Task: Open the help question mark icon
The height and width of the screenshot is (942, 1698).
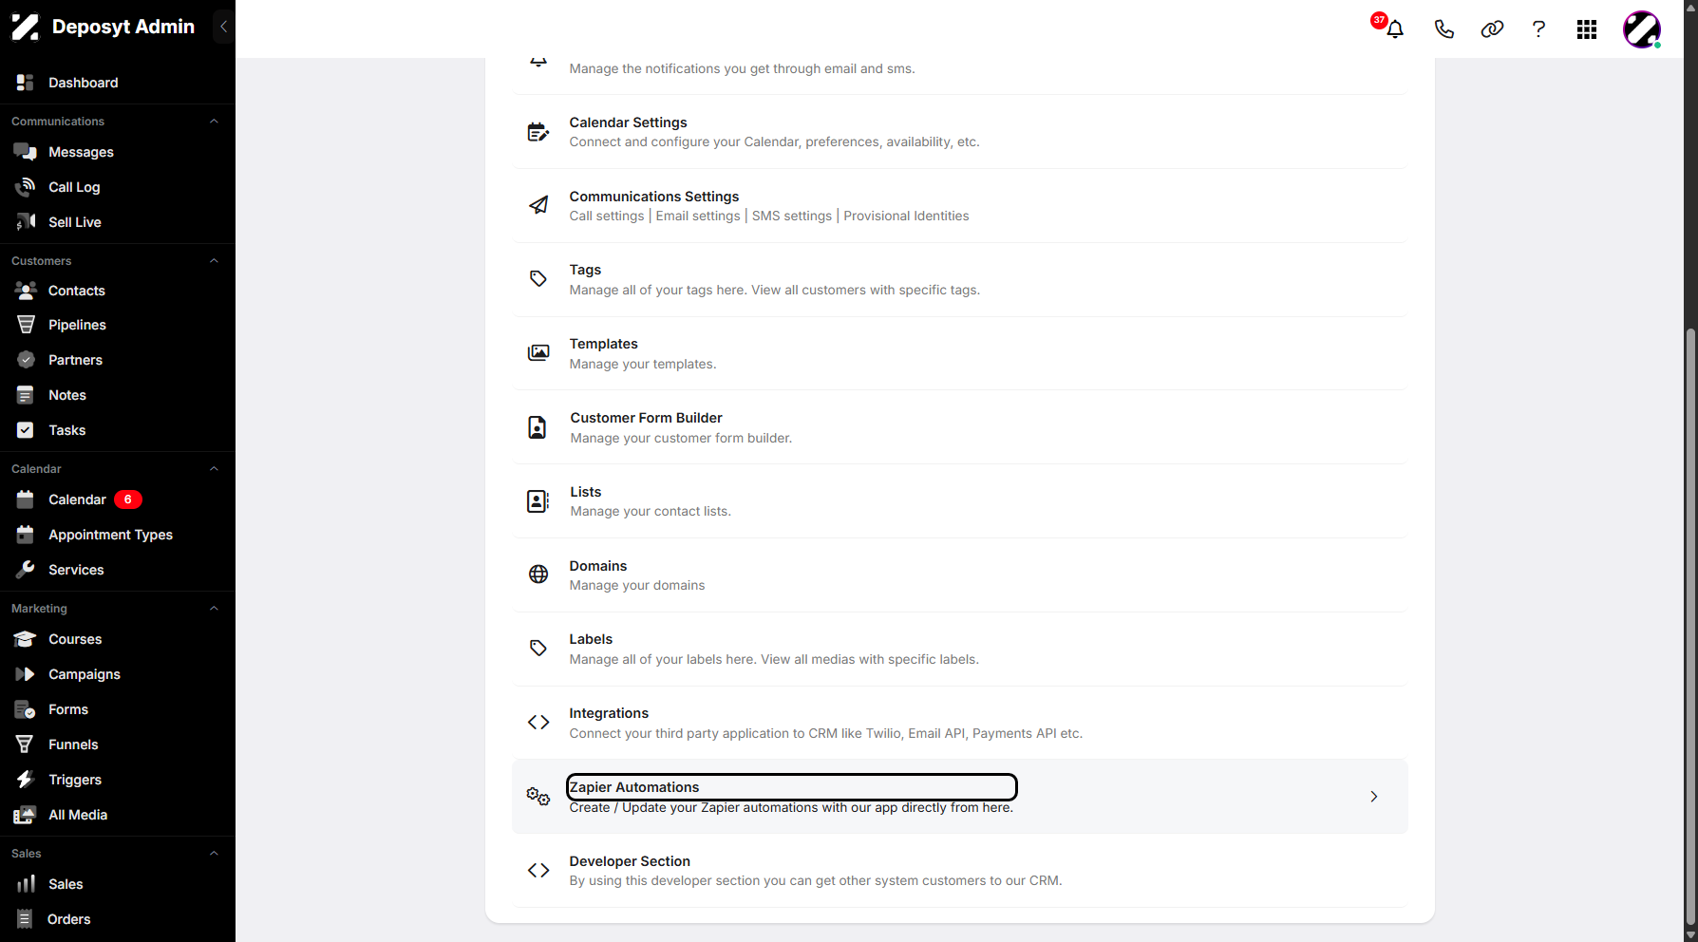Action: click(x=1538, y=29)
